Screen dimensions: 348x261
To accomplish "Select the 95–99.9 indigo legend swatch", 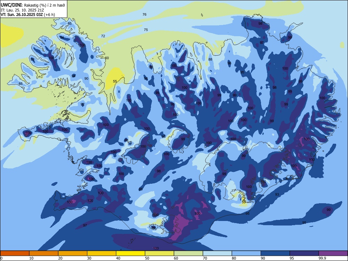I will [x=304, y=253].
